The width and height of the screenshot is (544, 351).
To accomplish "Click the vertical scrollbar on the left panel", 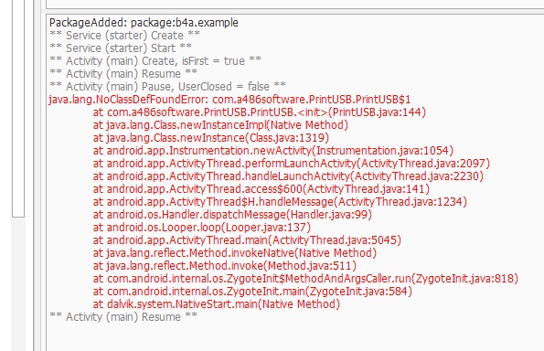I will pyautogui.click(x=18, y=109).
